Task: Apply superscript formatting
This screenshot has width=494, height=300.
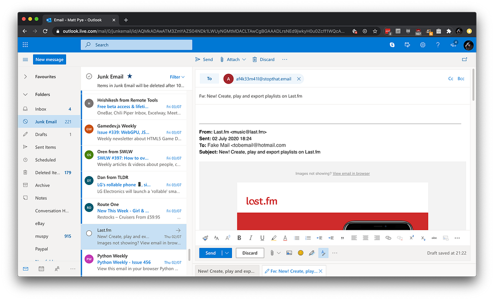Action: (411, 238)
